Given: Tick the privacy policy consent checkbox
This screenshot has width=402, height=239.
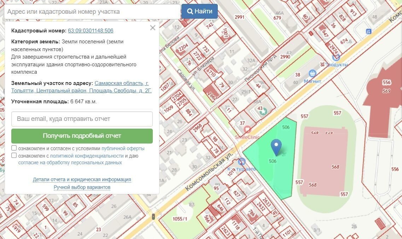Looking at the screenshot, I should click(14, 155).
